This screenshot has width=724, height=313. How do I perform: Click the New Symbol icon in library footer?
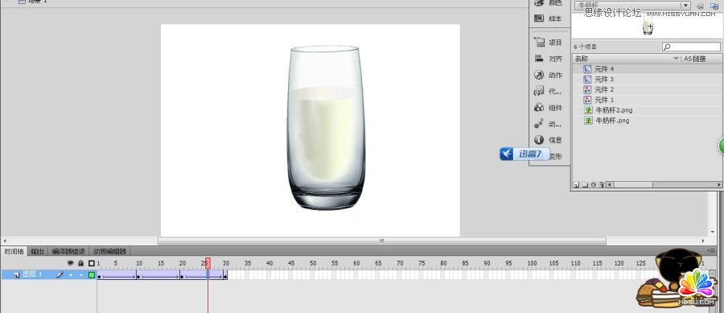coord(576,184)
